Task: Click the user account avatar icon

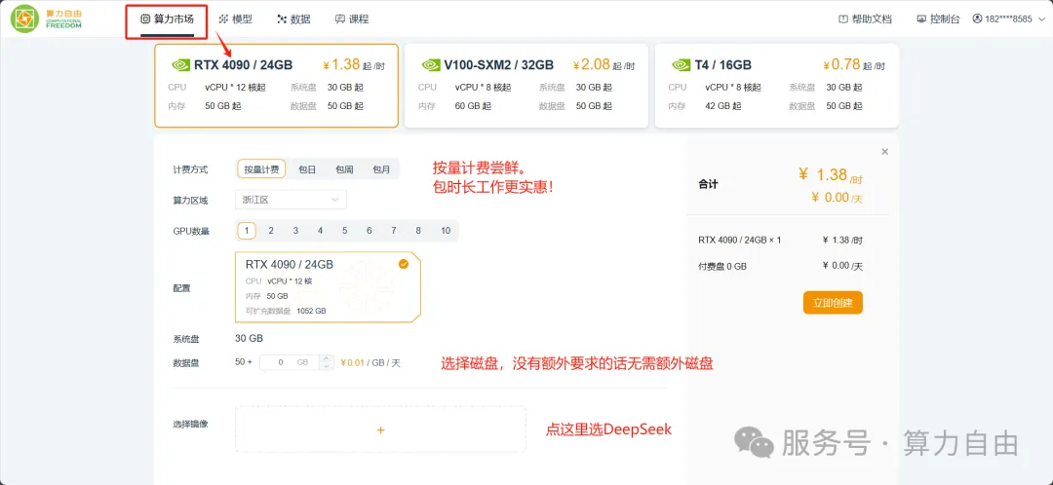Action: 977,19
